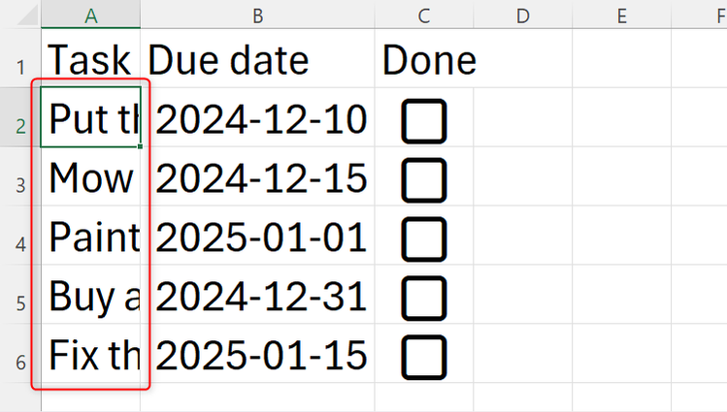
Task: Tick the checkbox for the 2024-12-10 task
Action: [x=424, y=122]
